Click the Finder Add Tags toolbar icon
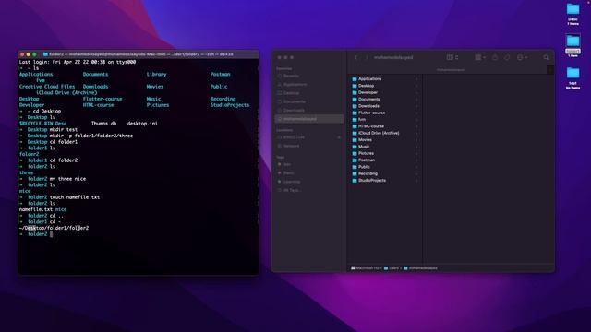This screenshot has height=332, width=591. point(507,57)
